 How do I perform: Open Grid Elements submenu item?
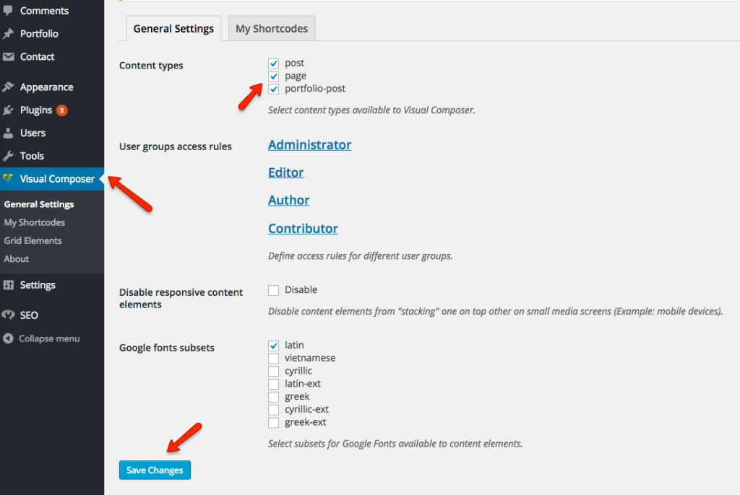(33, 240)
